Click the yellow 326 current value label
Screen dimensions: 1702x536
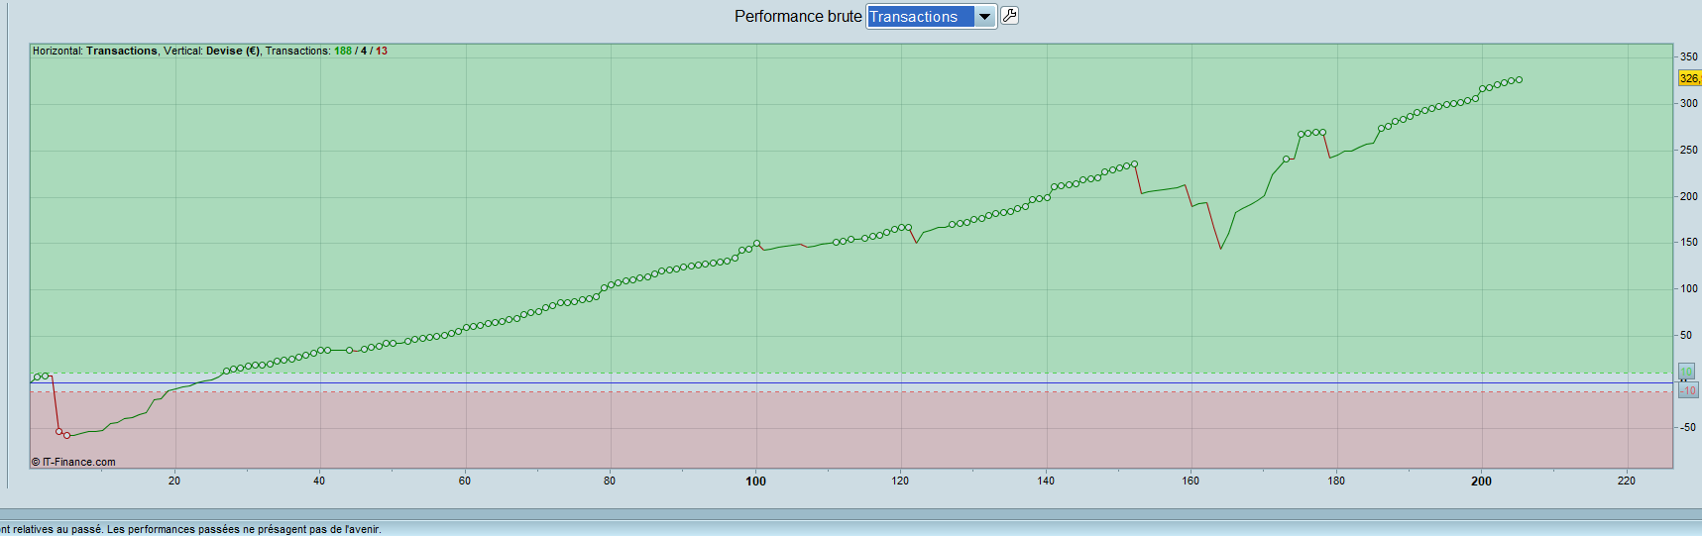pos(1689,78)
